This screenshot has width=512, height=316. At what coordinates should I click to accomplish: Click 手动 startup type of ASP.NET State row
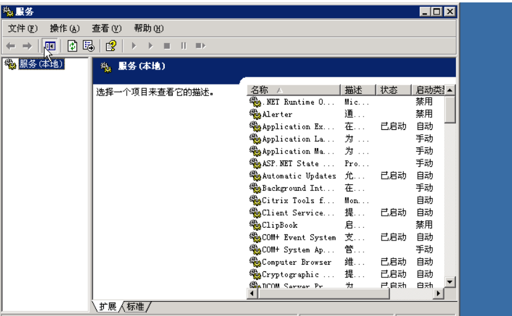424,163
